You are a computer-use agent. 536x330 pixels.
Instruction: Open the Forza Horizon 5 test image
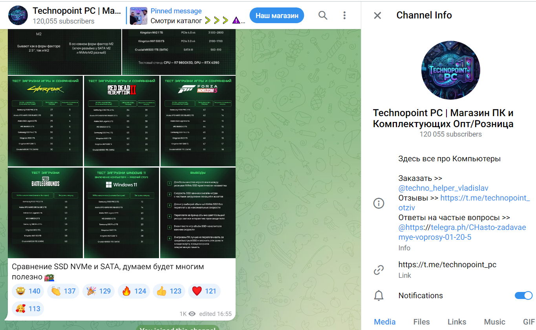(198, 121)
